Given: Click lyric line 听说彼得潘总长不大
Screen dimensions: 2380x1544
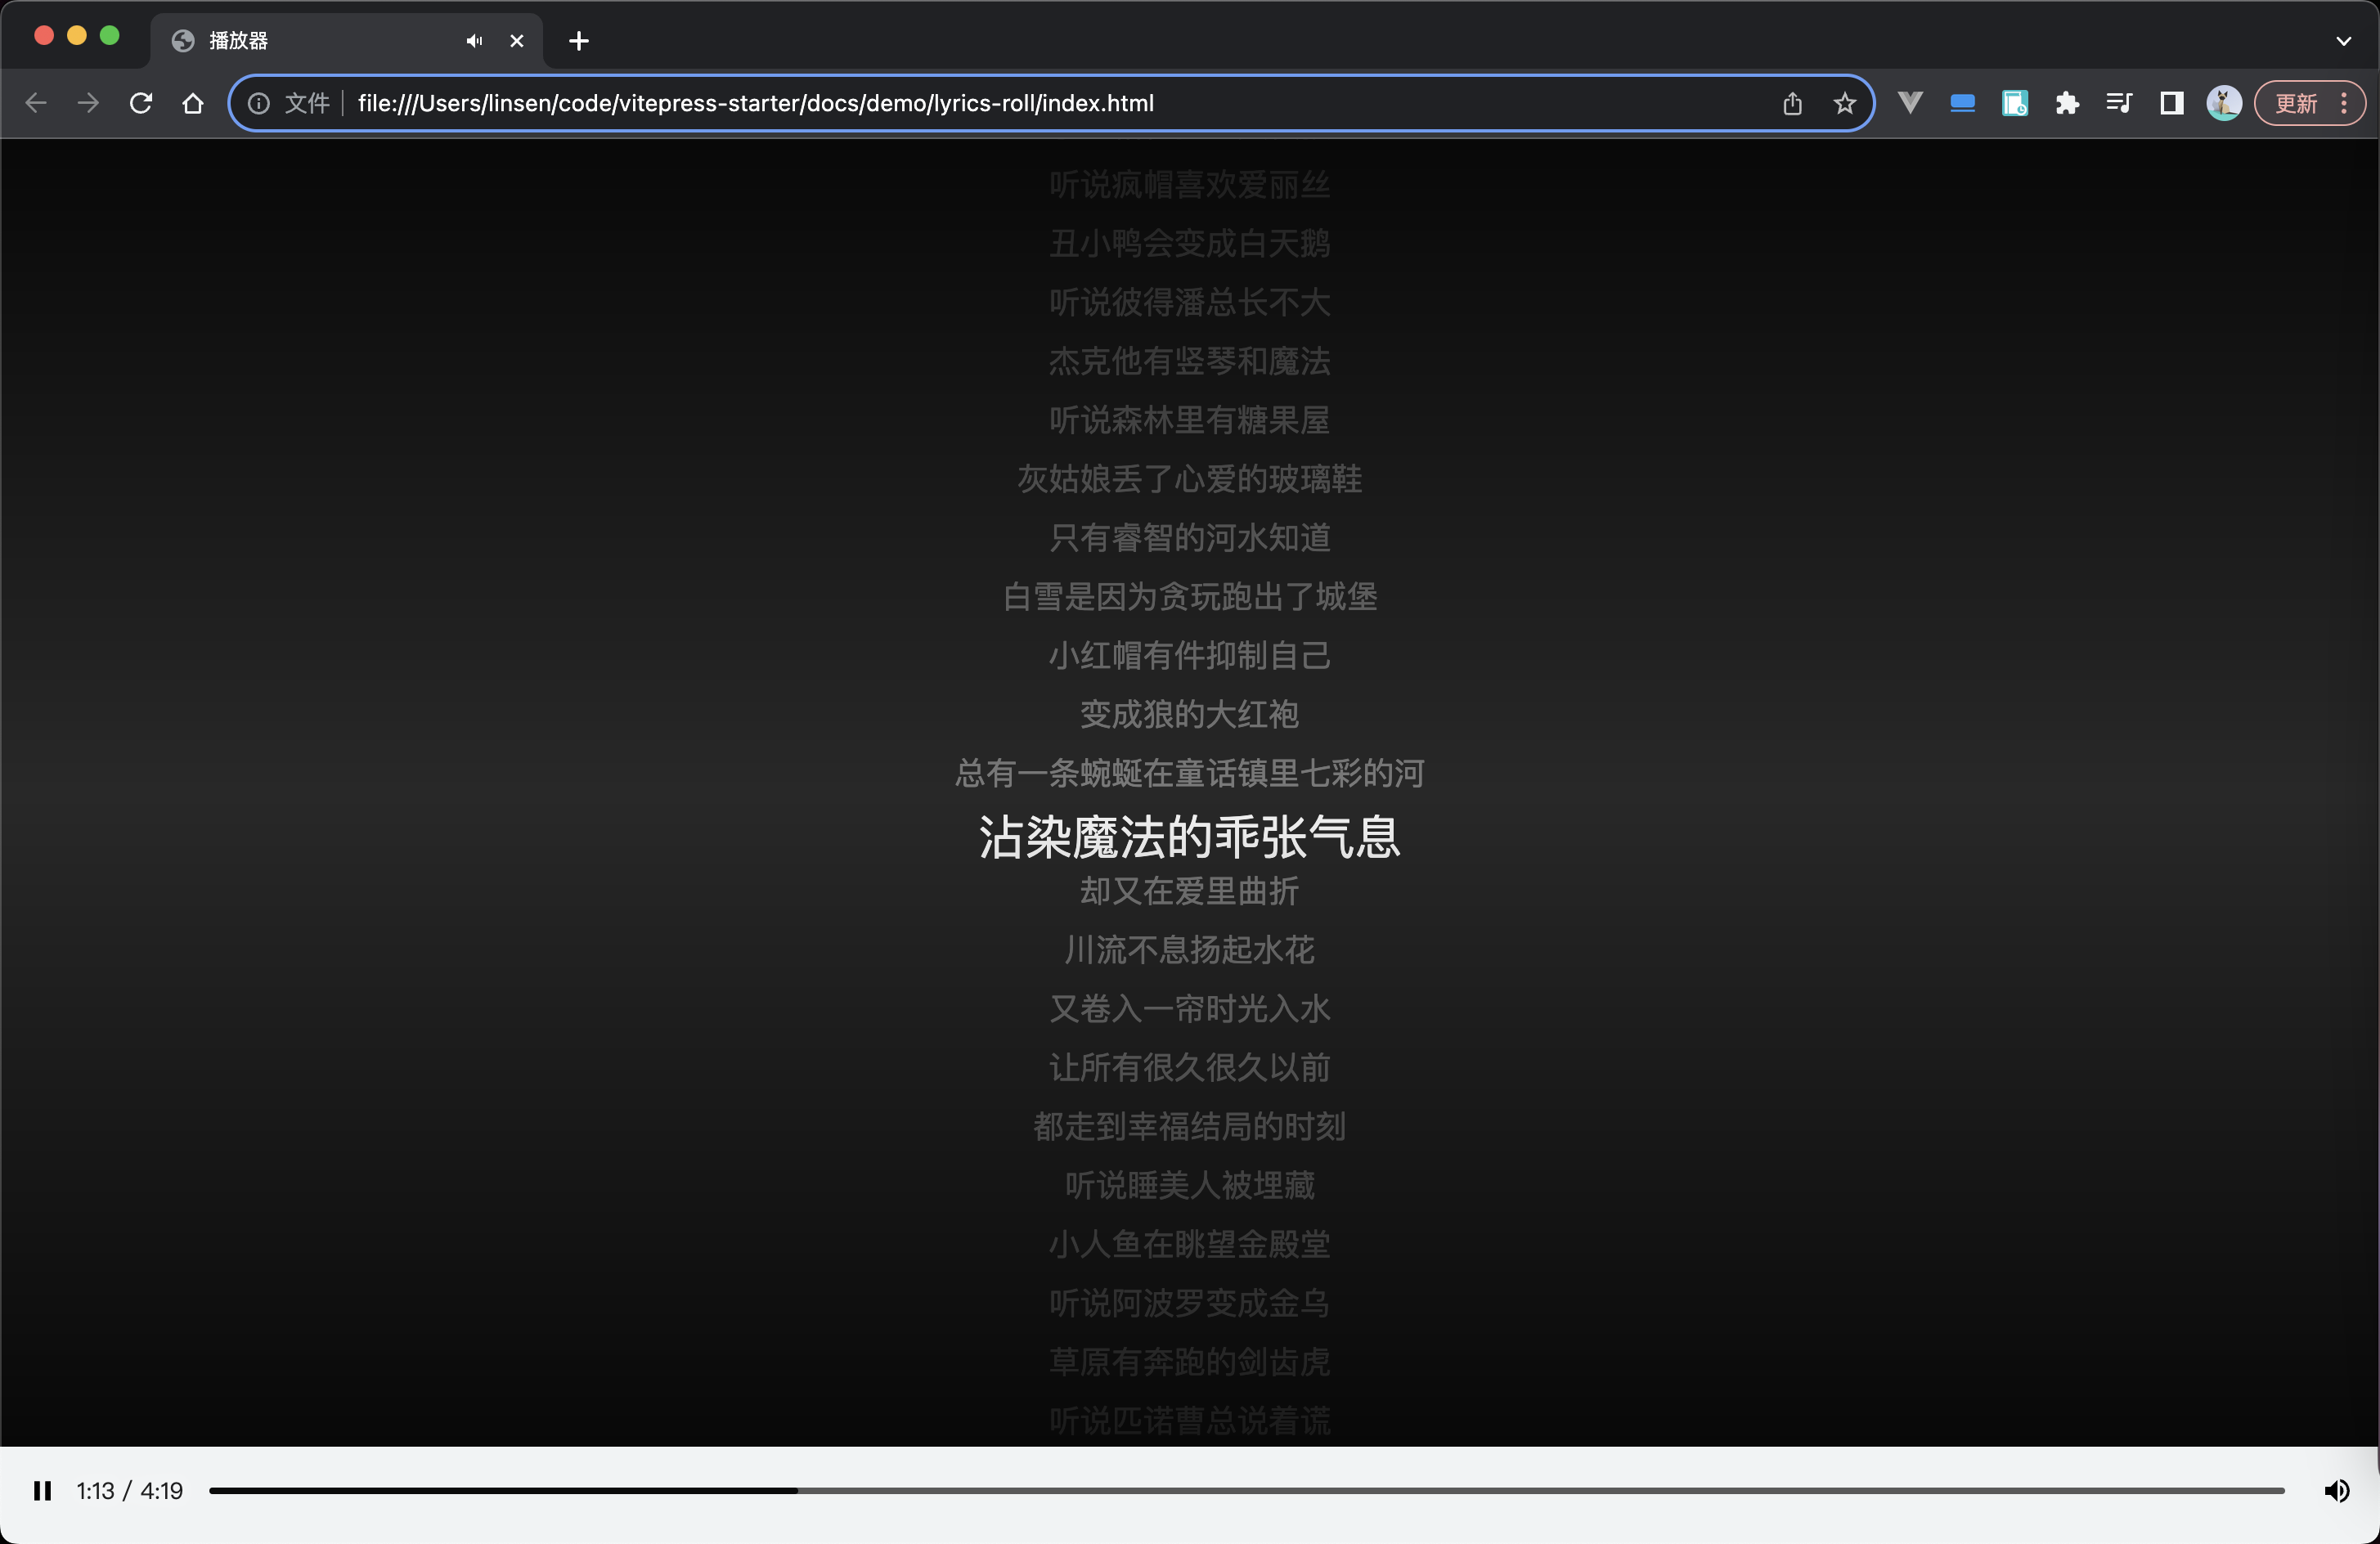Looking at the screenshot, I should coord(1189,302).
